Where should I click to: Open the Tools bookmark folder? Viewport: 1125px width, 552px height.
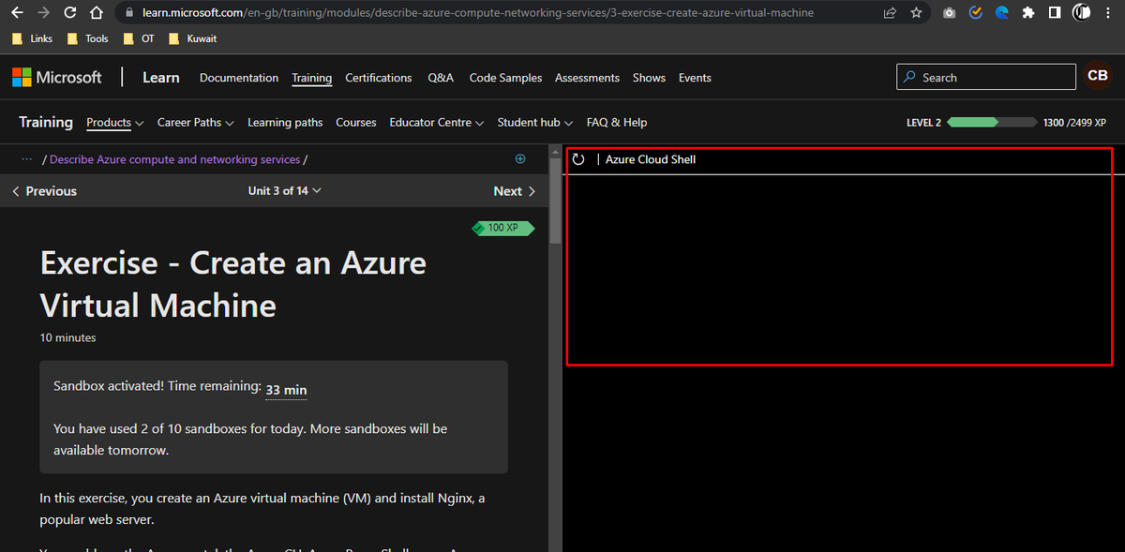(x=88, y=38)
